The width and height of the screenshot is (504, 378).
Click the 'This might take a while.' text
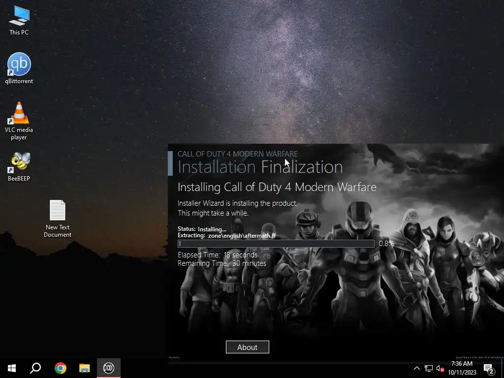pyautogui.click(x=213, y=213)
